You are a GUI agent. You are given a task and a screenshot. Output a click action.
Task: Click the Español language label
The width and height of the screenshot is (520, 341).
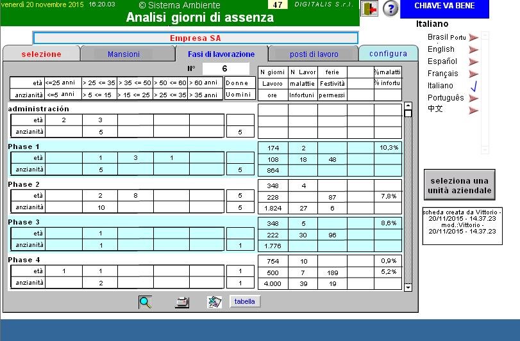[x=442, y=61]
